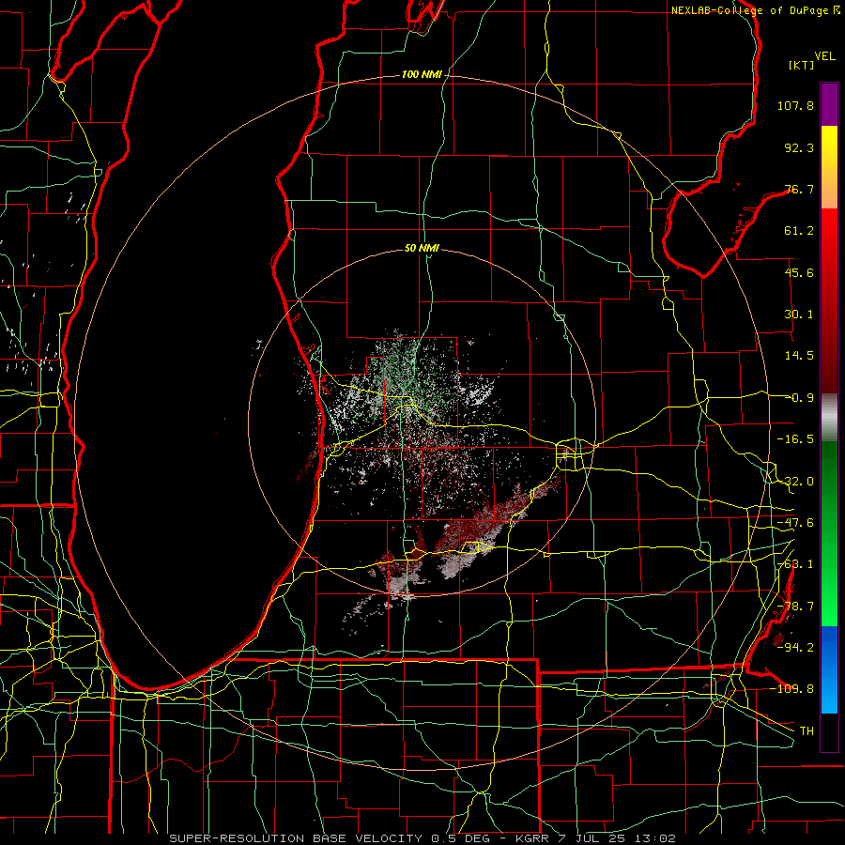Click the 92.3 velocity scale value
The height and width of the screenshot is (845, 845).
tap(799, 147)
